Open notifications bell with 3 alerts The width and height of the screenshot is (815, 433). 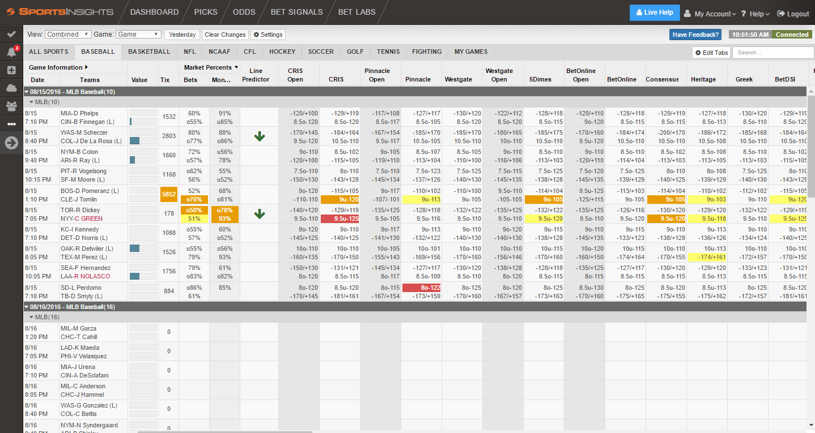11,52
